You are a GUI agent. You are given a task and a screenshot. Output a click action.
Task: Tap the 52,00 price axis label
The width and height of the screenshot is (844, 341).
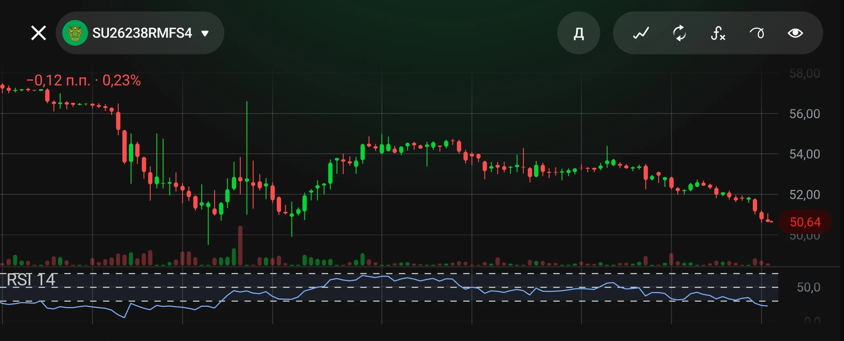(804, 195)
